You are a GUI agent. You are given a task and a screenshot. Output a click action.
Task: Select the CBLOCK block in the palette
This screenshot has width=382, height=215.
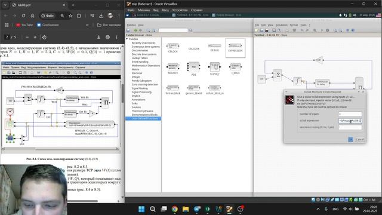click(173, 48)
